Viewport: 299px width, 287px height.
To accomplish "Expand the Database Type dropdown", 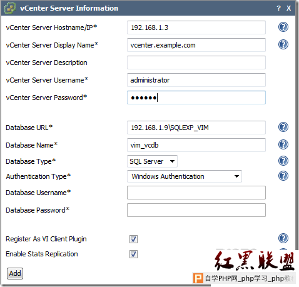I will (x=152, y=161).
